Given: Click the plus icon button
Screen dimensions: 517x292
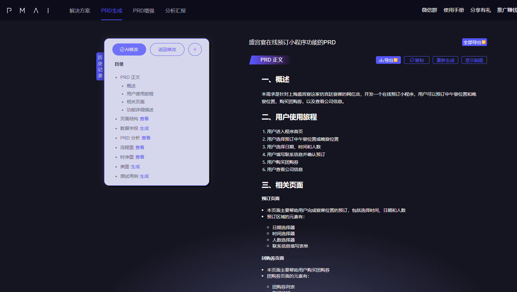Looking at the screenshot, I should [x=195, y=49].
